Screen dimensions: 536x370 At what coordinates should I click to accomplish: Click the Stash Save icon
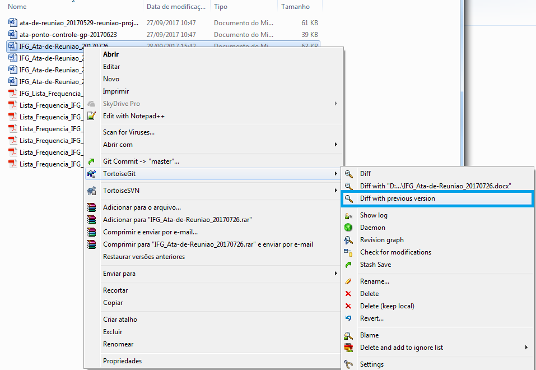(x=348, y=265)
